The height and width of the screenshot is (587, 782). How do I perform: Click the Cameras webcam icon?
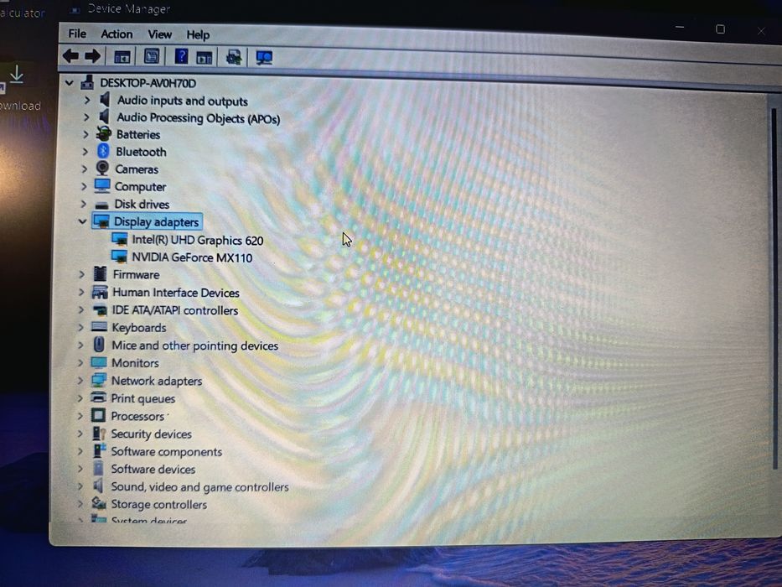(102, 169)
